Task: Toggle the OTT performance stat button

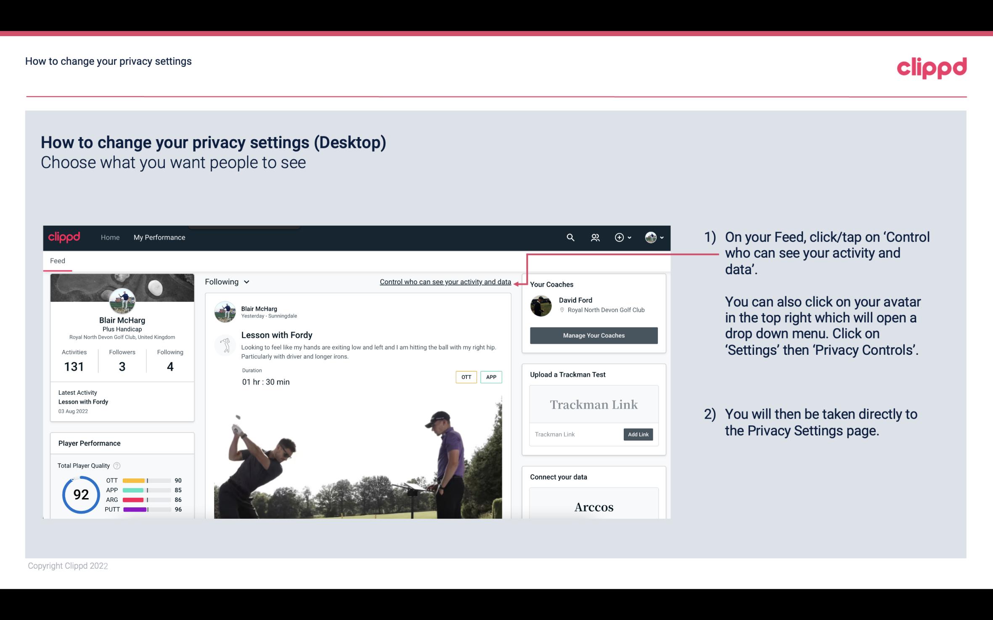Action: tap(466, 377)
